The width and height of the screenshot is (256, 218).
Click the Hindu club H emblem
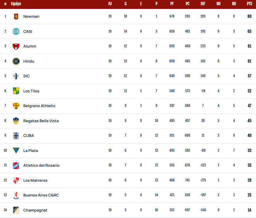pyautogui.click(x=16, y=61)
